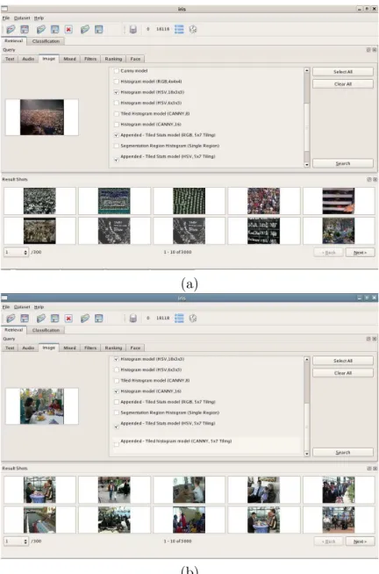The image size is (379, 574).
Task: Uncheck Appended Tiled Stats (RGB, 5x7 Tiling) top window
Action: point(117,135)
